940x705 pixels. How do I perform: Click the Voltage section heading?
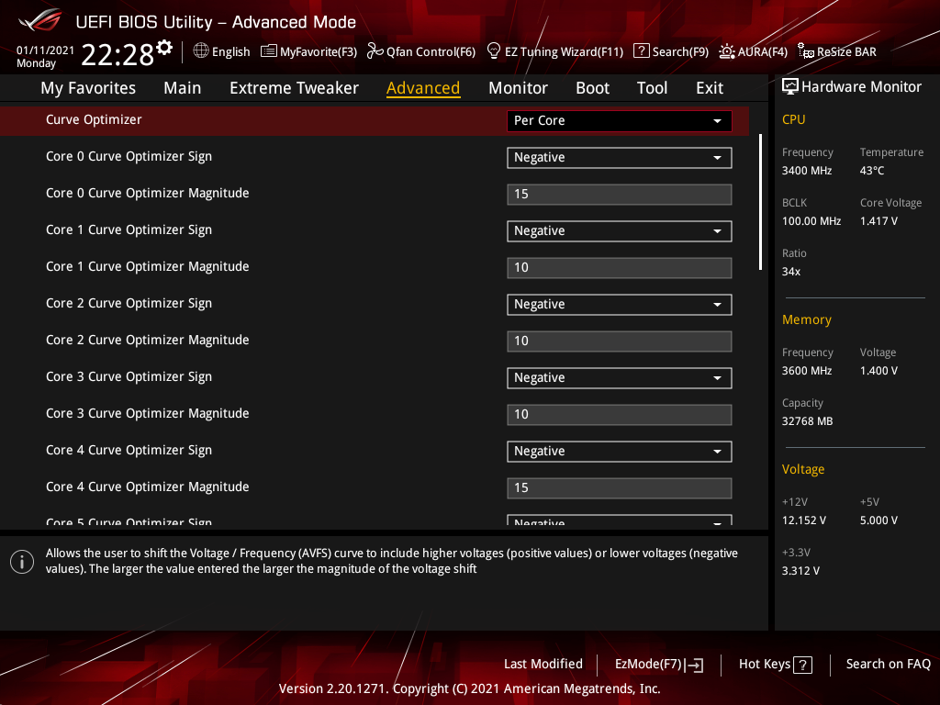click(x=802, y=469)
